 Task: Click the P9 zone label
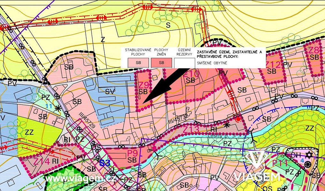(x=132, y=153)
